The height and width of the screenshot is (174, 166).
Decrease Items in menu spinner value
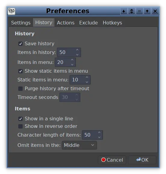(72, 65)
